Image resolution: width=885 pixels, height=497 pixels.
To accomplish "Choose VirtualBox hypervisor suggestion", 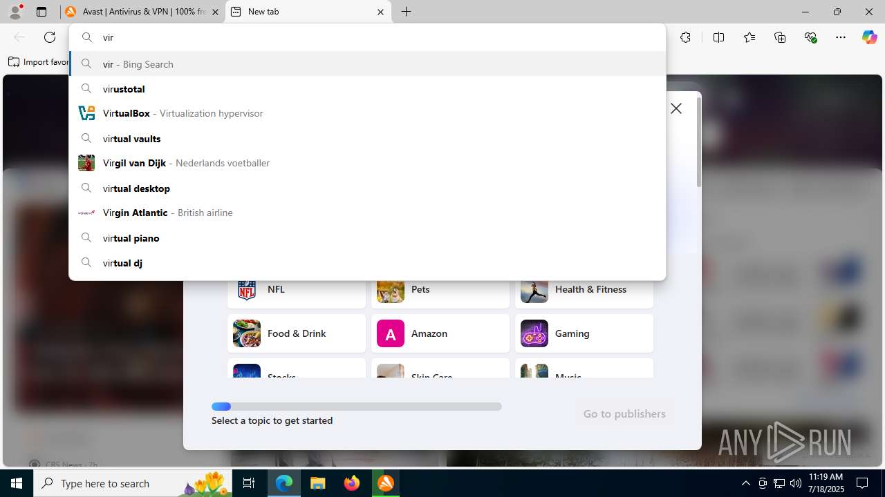I will (367, 113).
